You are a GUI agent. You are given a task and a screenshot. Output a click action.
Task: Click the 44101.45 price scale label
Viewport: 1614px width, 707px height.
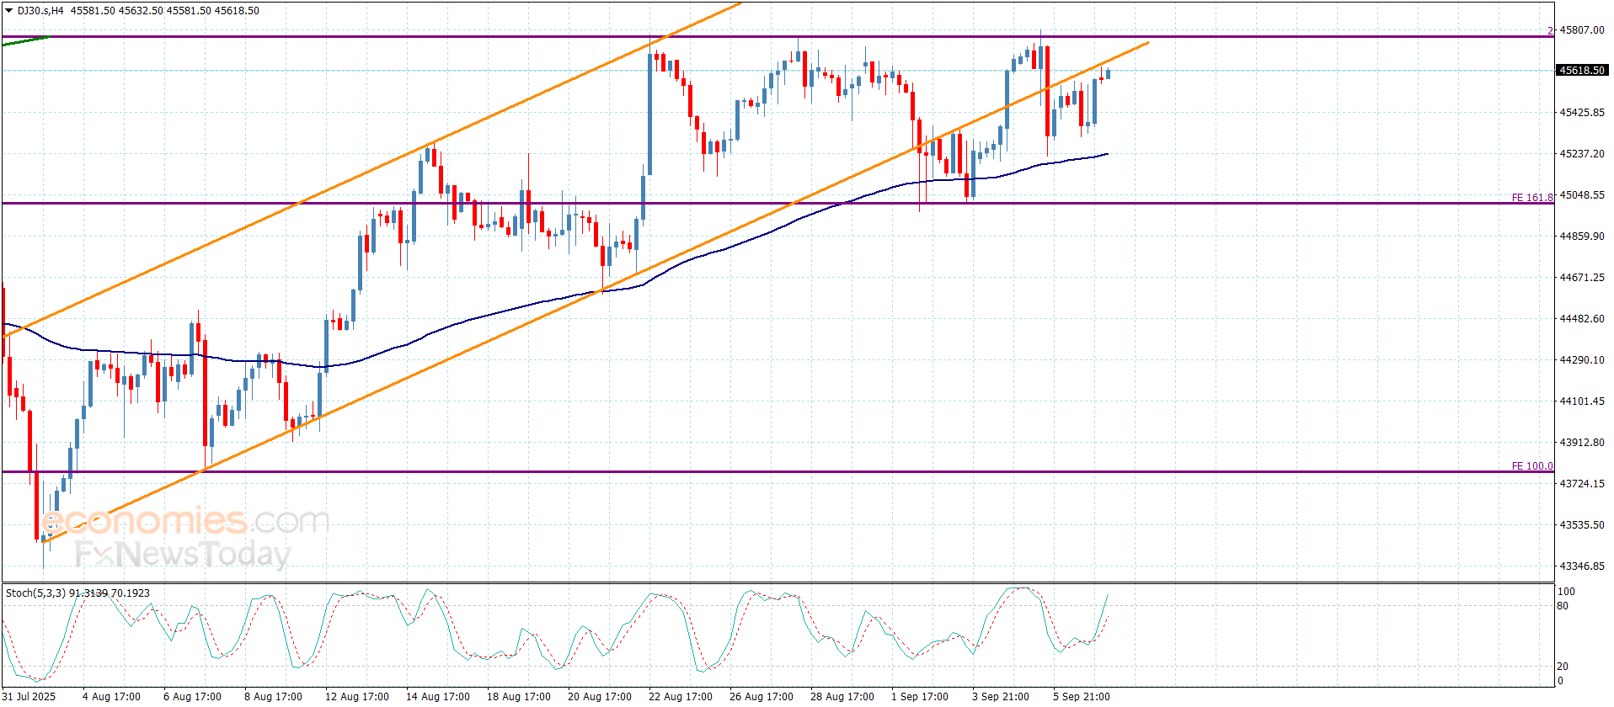(1582, 401)
